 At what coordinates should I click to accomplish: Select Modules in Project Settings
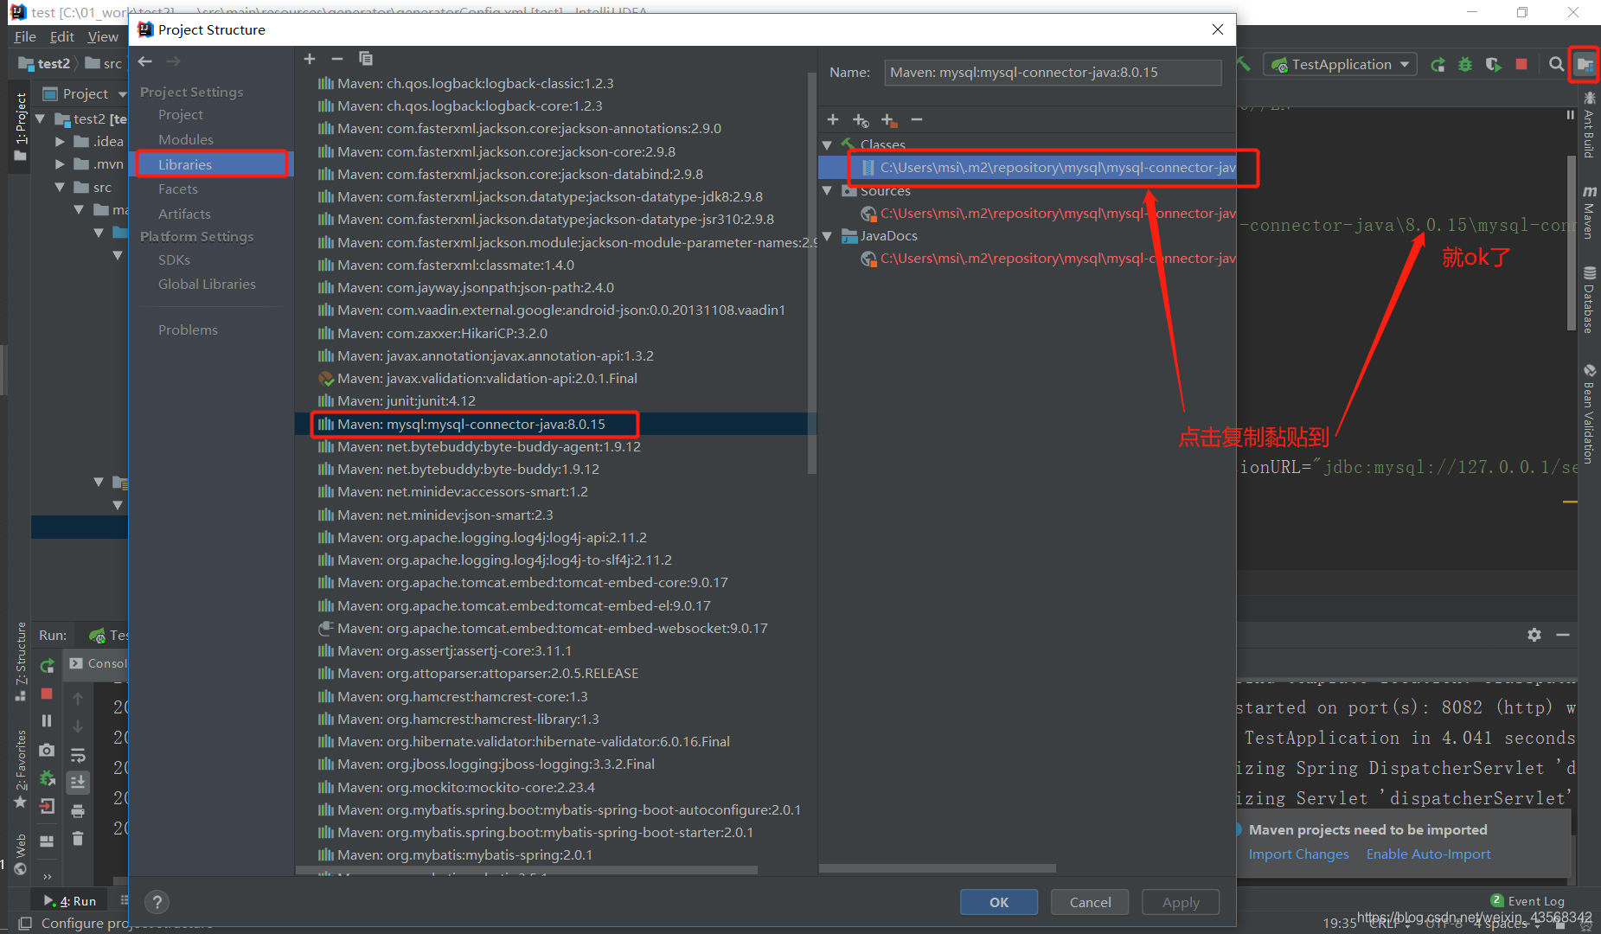(x=186, y=139)
